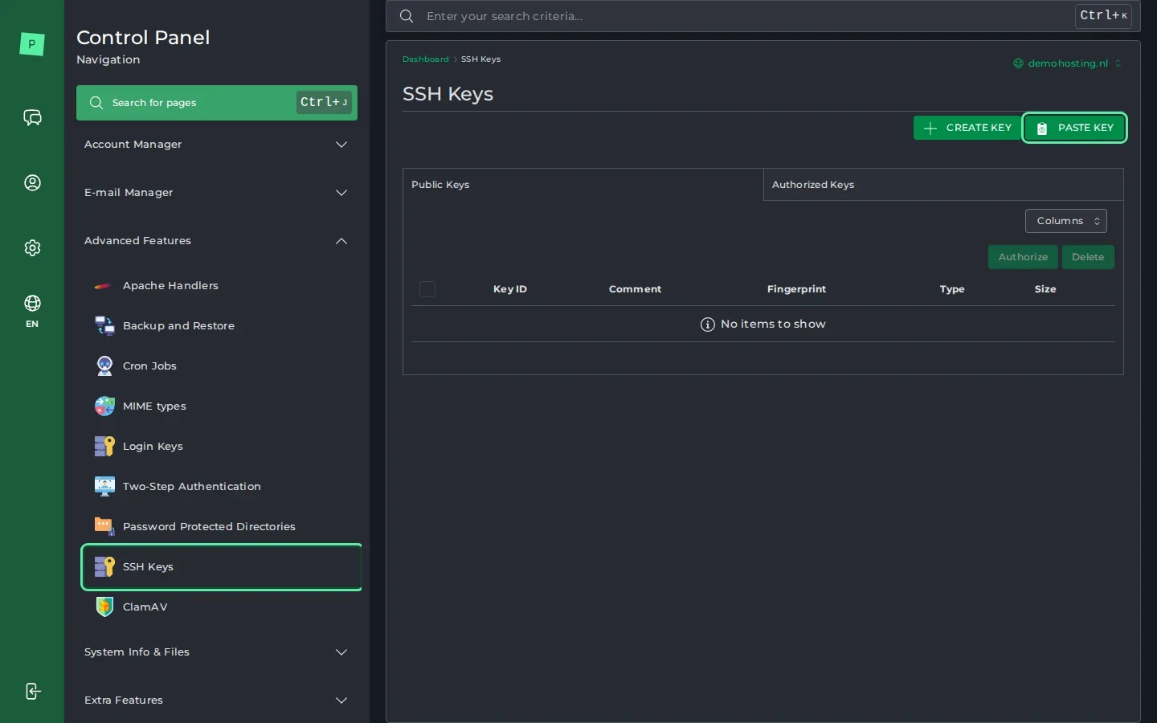
Task: Click the Type column header
Action: 952,289
